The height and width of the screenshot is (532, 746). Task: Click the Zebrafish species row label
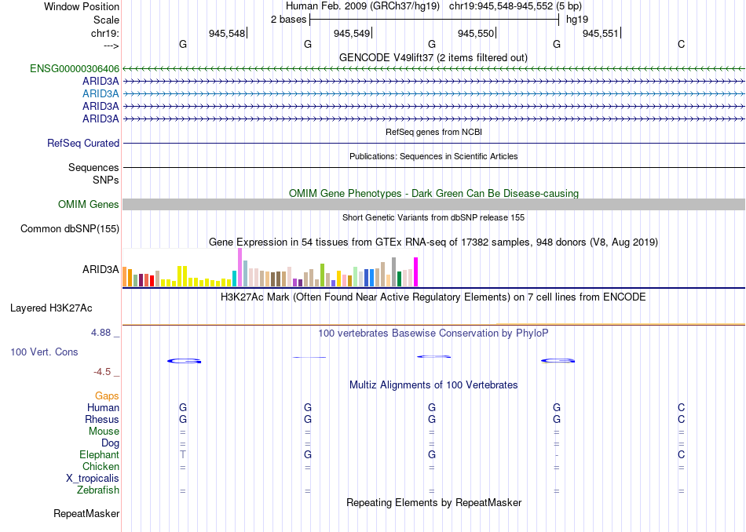tap(98, 490)
